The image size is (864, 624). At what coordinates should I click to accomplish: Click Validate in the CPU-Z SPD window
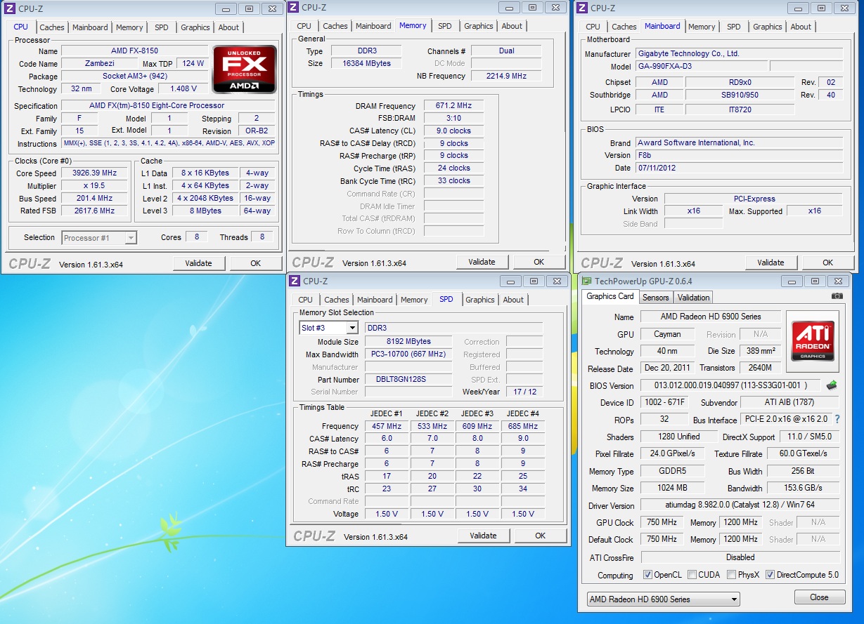(483, 536)
